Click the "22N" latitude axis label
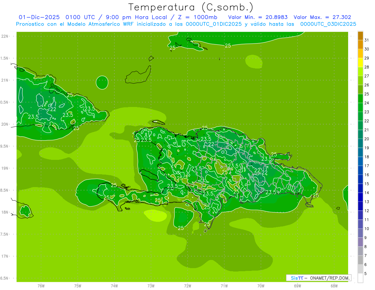 [5, 36]
